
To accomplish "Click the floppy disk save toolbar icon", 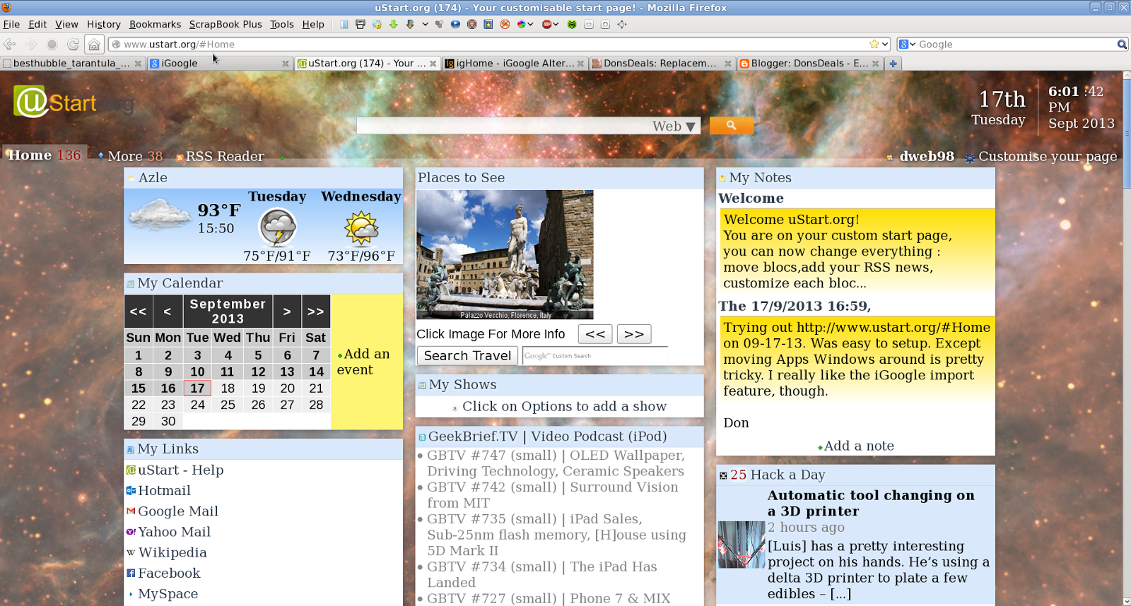I will coord(361,24).
